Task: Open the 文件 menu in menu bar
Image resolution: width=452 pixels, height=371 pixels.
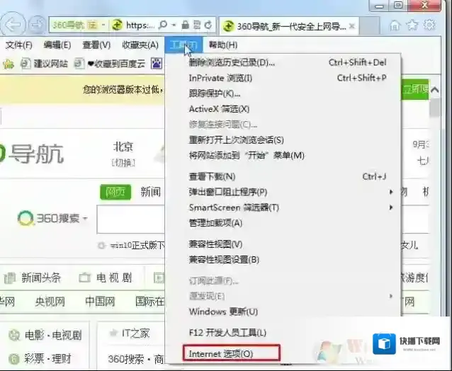Action: (18, 45)
